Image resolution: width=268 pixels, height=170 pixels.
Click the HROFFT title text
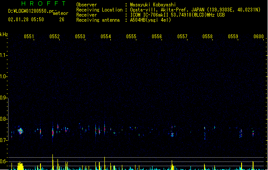44,3
